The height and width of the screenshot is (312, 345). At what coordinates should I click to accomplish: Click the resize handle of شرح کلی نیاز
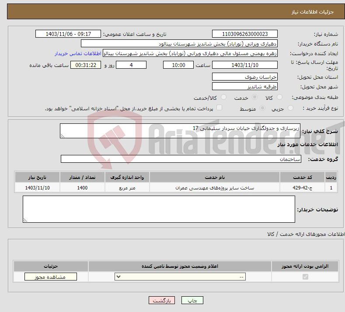coord(63,136)
